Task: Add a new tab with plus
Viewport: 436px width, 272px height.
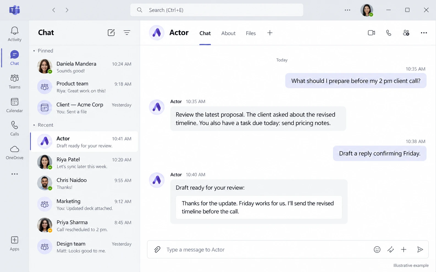Action: pyautogui.click(x=270, y=33)
